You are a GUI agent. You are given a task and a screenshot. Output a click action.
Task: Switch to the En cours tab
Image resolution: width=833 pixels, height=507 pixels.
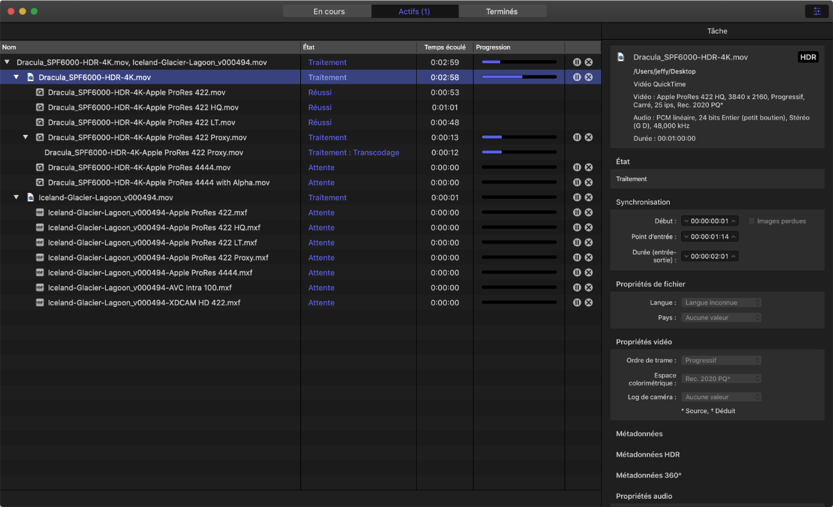[328, 12]
